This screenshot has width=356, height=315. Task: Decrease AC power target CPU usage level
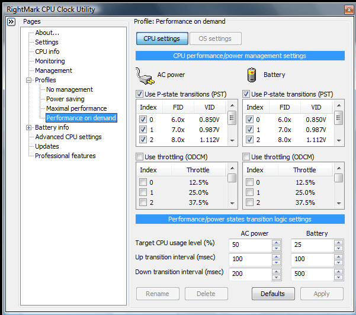click(x=276, y=248)
